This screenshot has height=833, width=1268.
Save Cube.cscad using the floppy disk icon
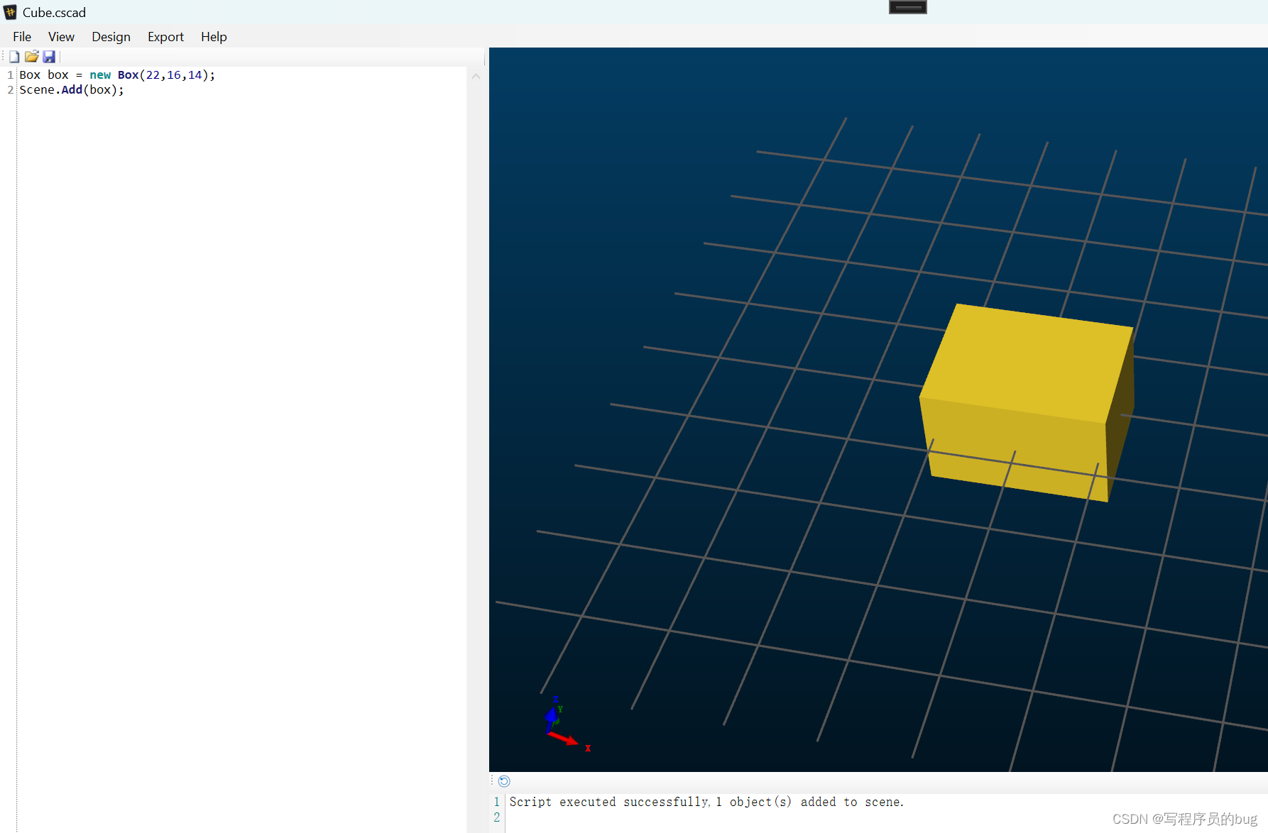point(49,57)
